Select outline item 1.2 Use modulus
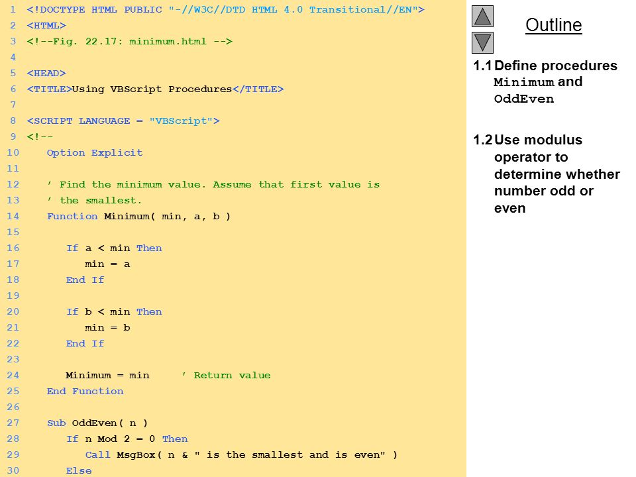 547,174
